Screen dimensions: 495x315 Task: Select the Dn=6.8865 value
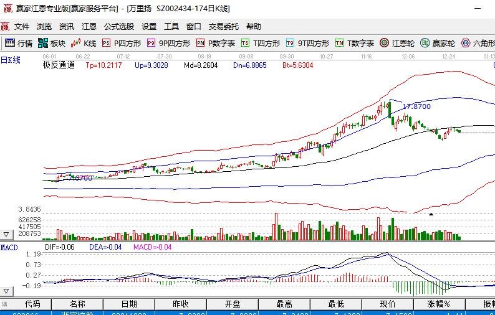250,65
